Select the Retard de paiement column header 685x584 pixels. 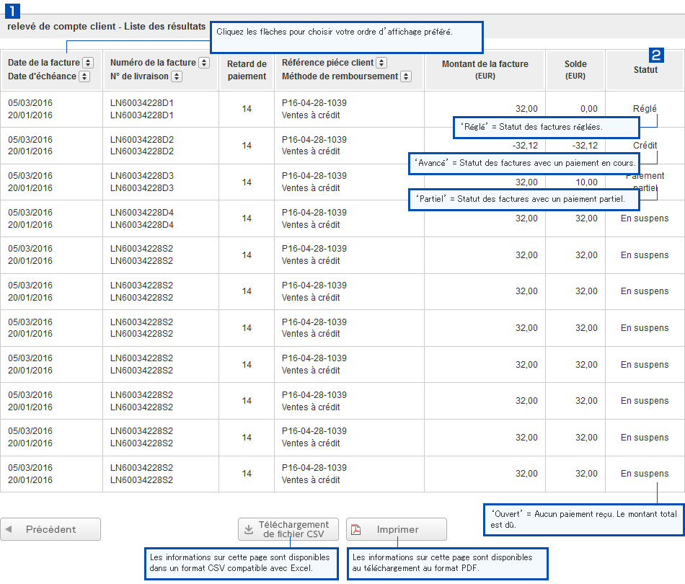click(247, 70)
